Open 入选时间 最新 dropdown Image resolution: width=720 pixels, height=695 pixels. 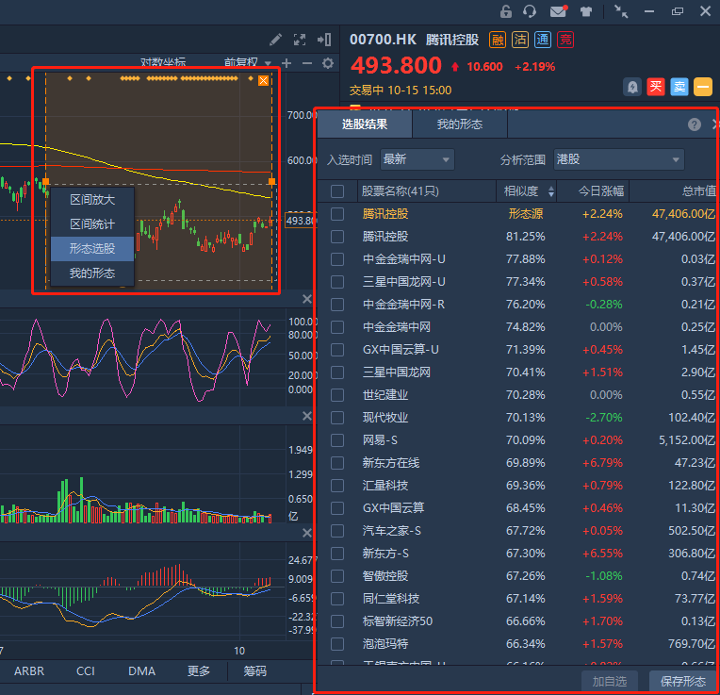pyautogui.click(x=417, y=160)
